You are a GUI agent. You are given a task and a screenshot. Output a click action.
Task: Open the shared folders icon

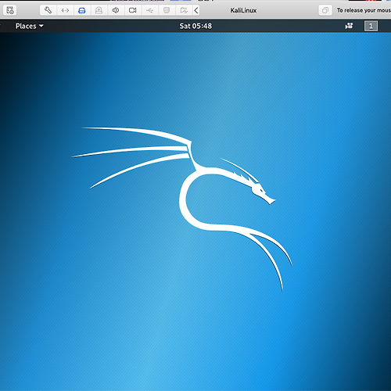(x=184, y=10)
